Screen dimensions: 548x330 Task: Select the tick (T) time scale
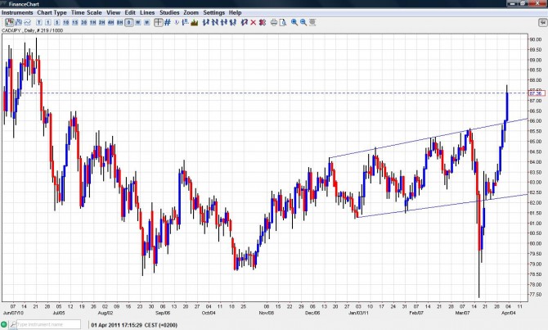click(39, 22)
